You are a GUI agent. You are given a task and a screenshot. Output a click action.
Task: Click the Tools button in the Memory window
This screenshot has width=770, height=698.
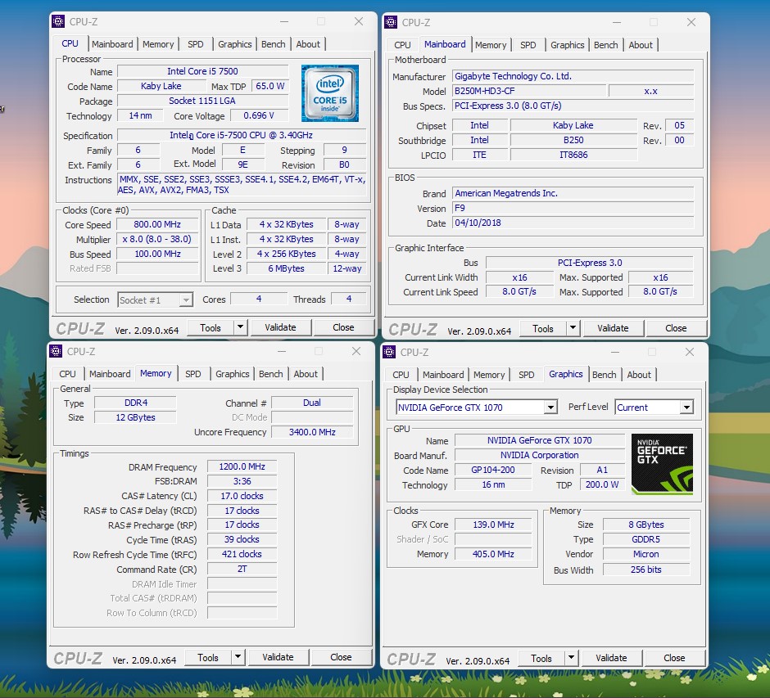coord(208,657)
